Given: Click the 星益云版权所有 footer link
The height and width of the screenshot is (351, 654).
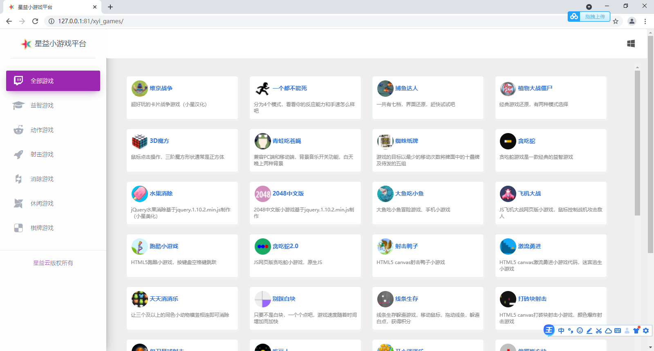Looking at the screenshot, I should pos(53,263).
